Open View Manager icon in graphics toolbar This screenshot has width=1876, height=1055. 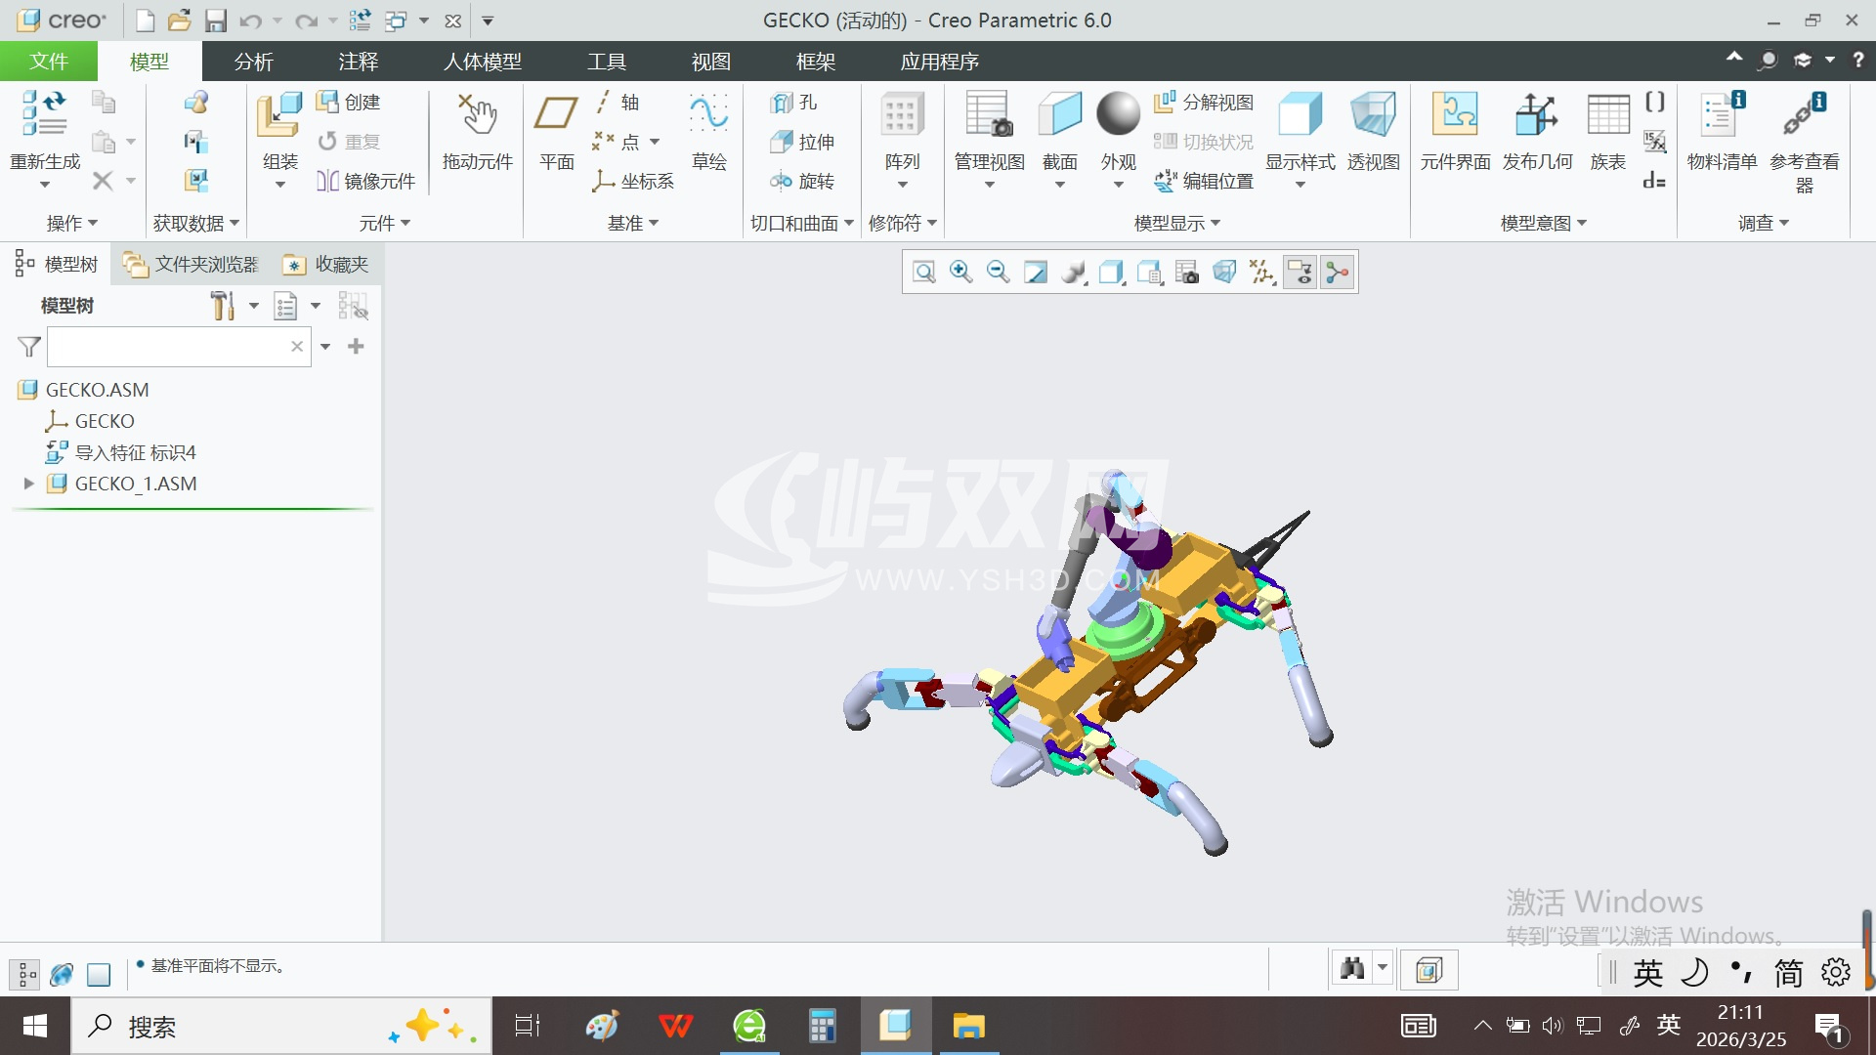(1187, 273)
